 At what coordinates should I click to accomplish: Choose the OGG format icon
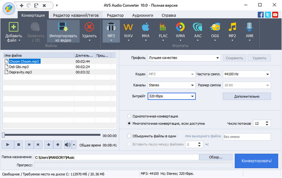(215, 27)
